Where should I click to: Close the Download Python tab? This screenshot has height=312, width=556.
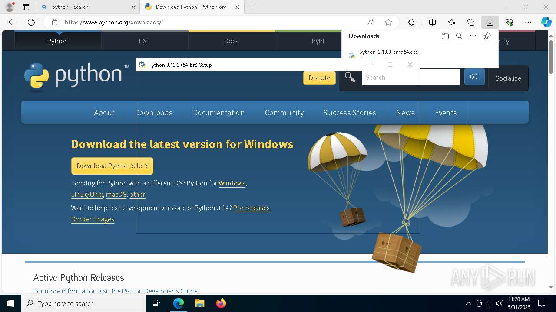tap(237, 7)
